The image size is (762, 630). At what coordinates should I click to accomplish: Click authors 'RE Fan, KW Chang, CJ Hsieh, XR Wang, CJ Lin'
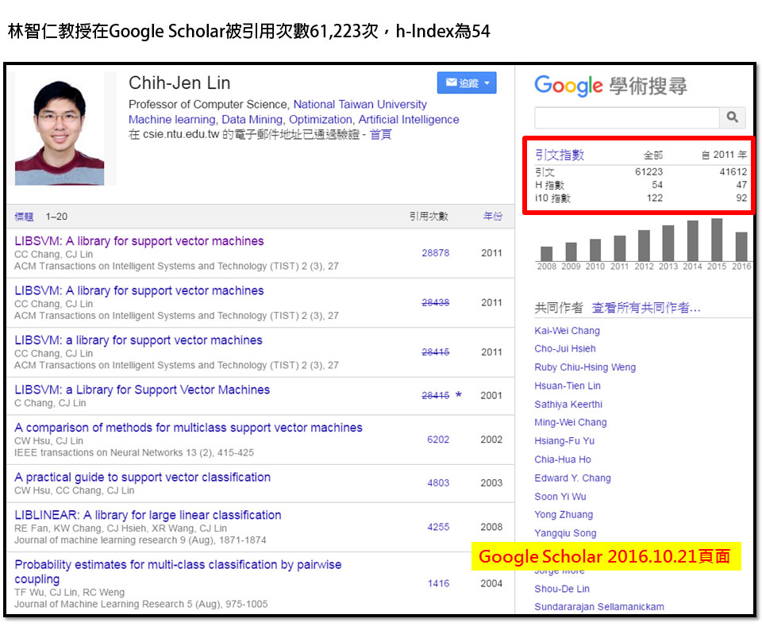(x=121, y=528)
